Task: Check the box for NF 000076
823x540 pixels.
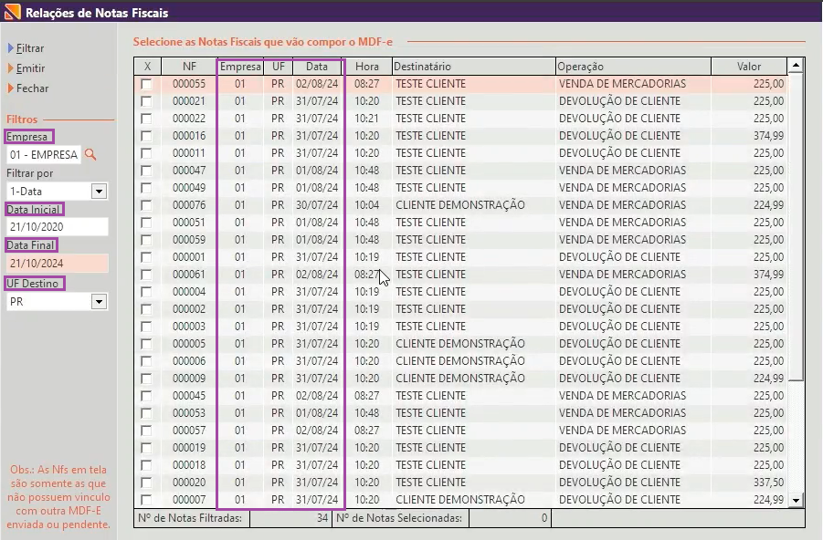Action: click(x=146, y=205)
